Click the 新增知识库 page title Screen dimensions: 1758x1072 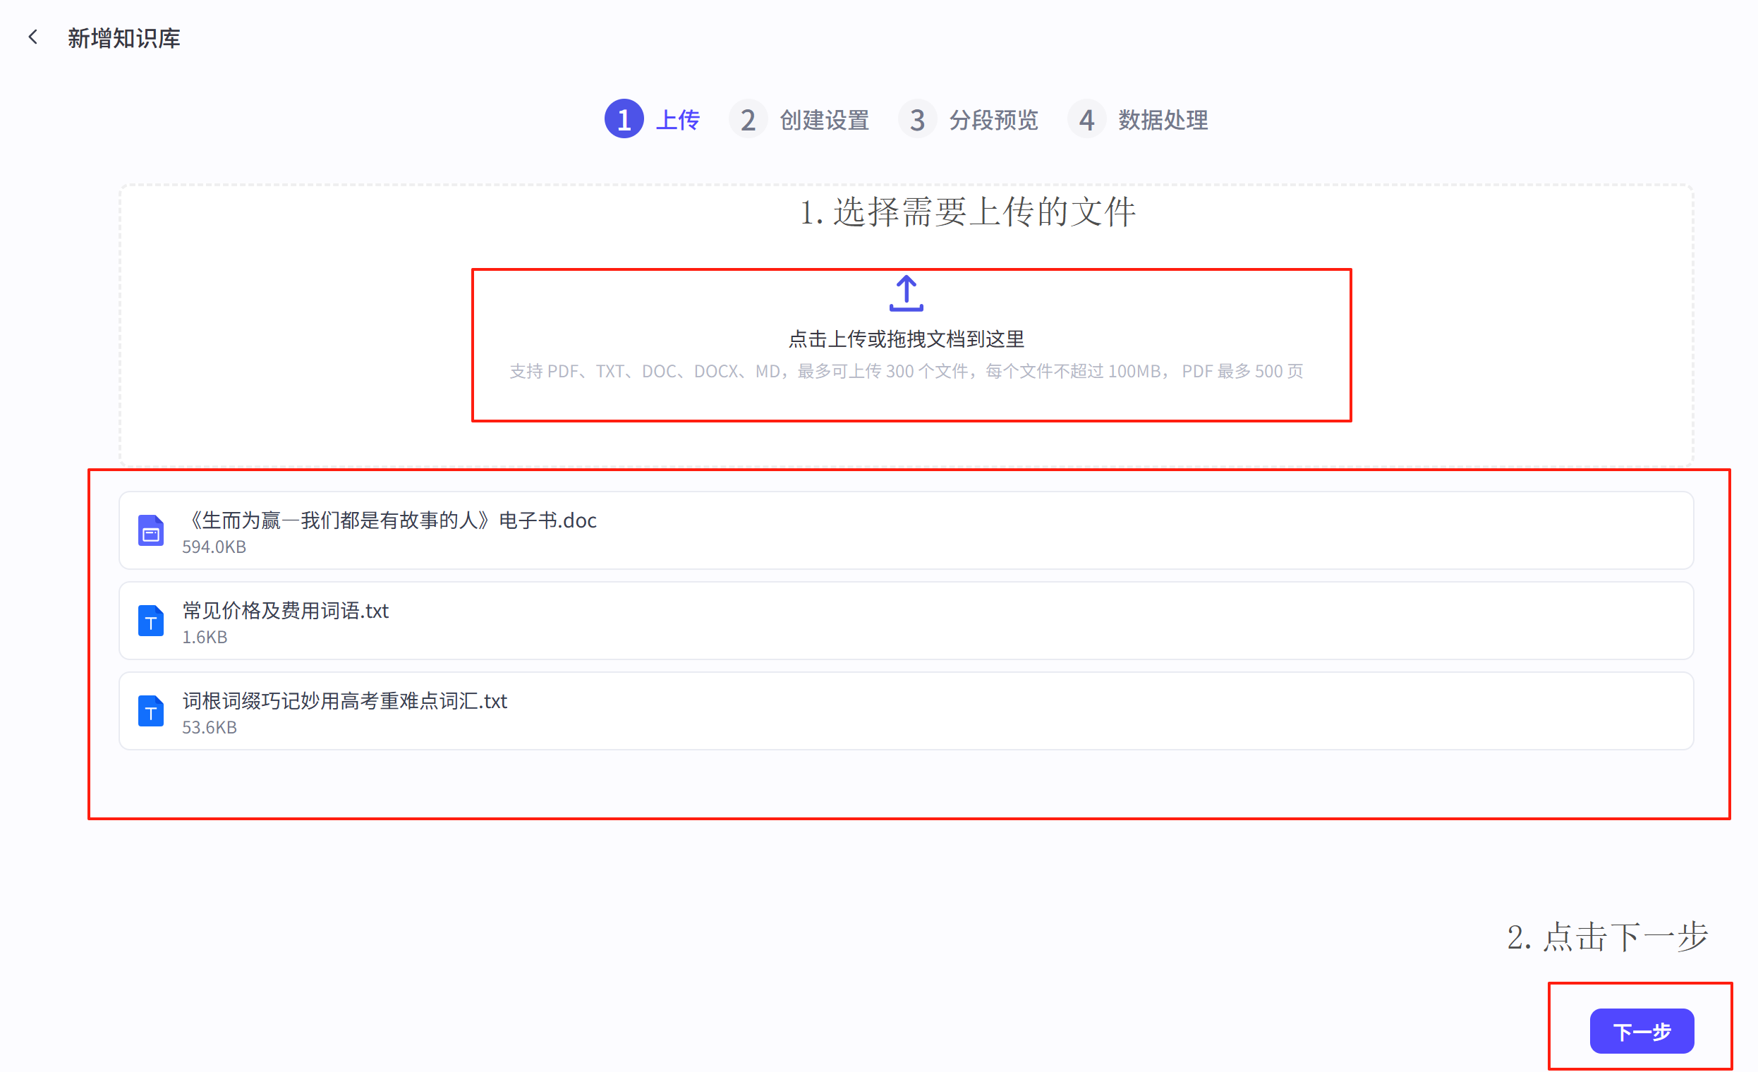124,38
